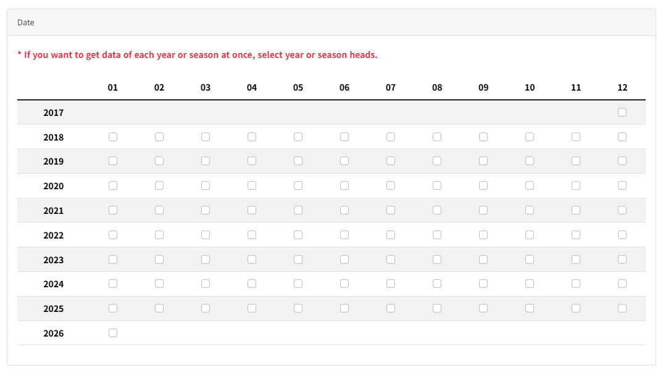This screenshot has width=671, height=376.
Task: Click the 2017 year row head
Action: click(54, 113)
